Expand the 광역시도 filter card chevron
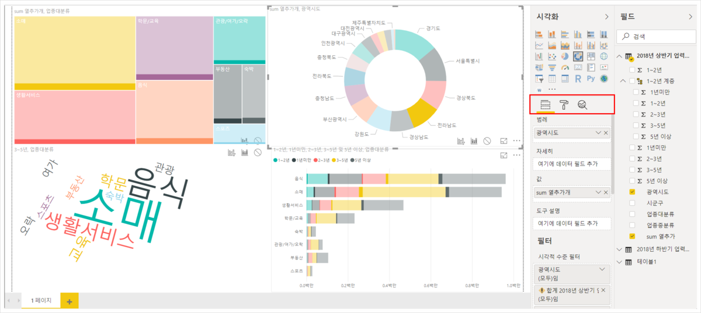This screenshot has width=701, height=313. tap(602, 270)
